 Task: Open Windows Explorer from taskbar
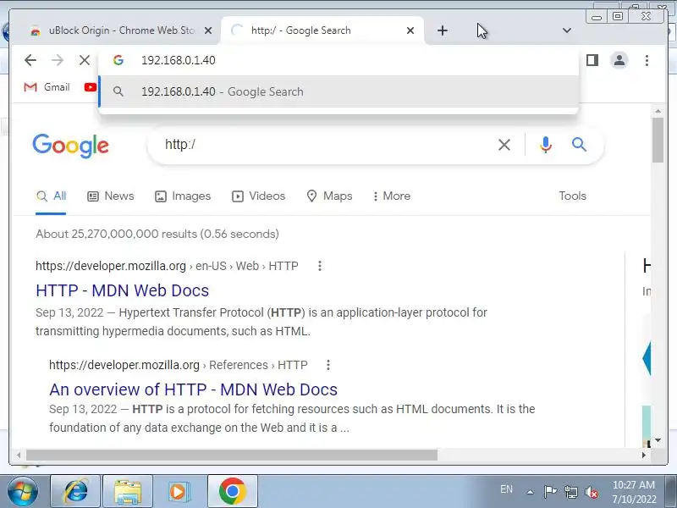pos(128,491)
